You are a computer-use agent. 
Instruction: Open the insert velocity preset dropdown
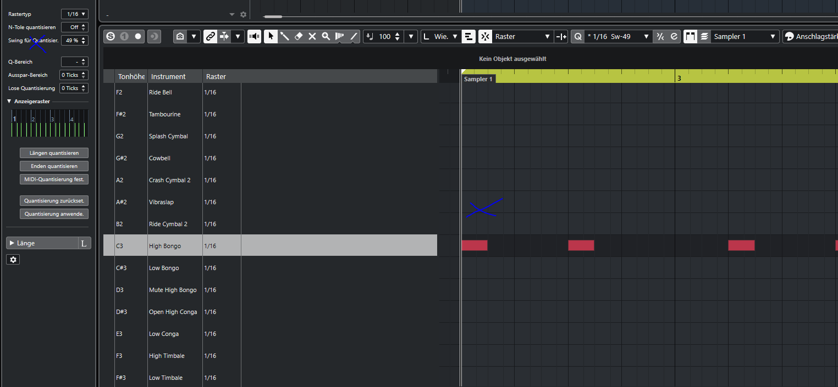click(x=411, y=36)
